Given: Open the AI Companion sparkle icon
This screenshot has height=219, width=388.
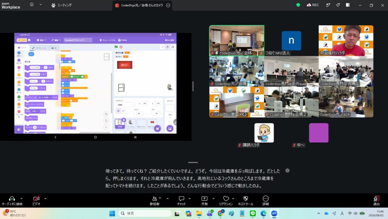Looking at the screenshot, I should 338,5.
